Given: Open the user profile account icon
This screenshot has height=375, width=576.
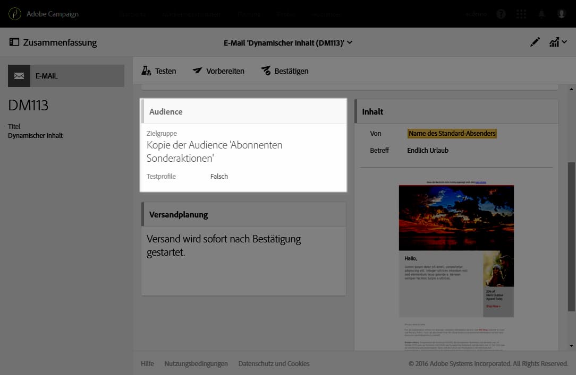Looking at the screenshot, I should [562, 14].
